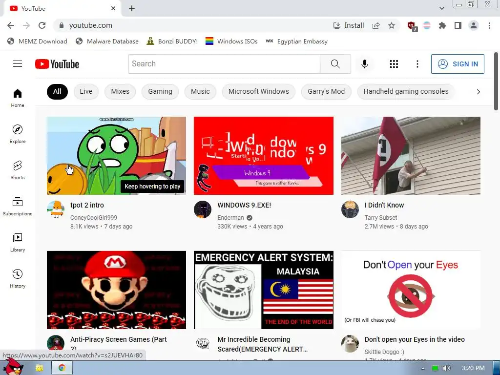
Task: Click the 3:20 PM clock
Action: [473, 368]
